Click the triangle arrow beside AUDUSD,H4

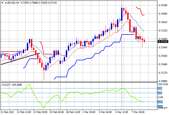(x=2, y=3)
